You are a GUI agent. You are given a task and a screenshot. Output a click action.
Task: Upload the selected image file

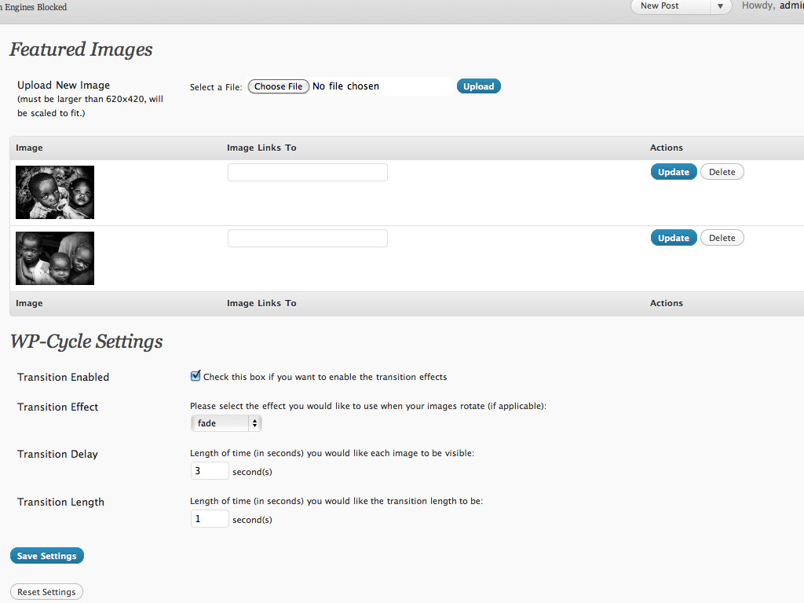coord(478,86)
